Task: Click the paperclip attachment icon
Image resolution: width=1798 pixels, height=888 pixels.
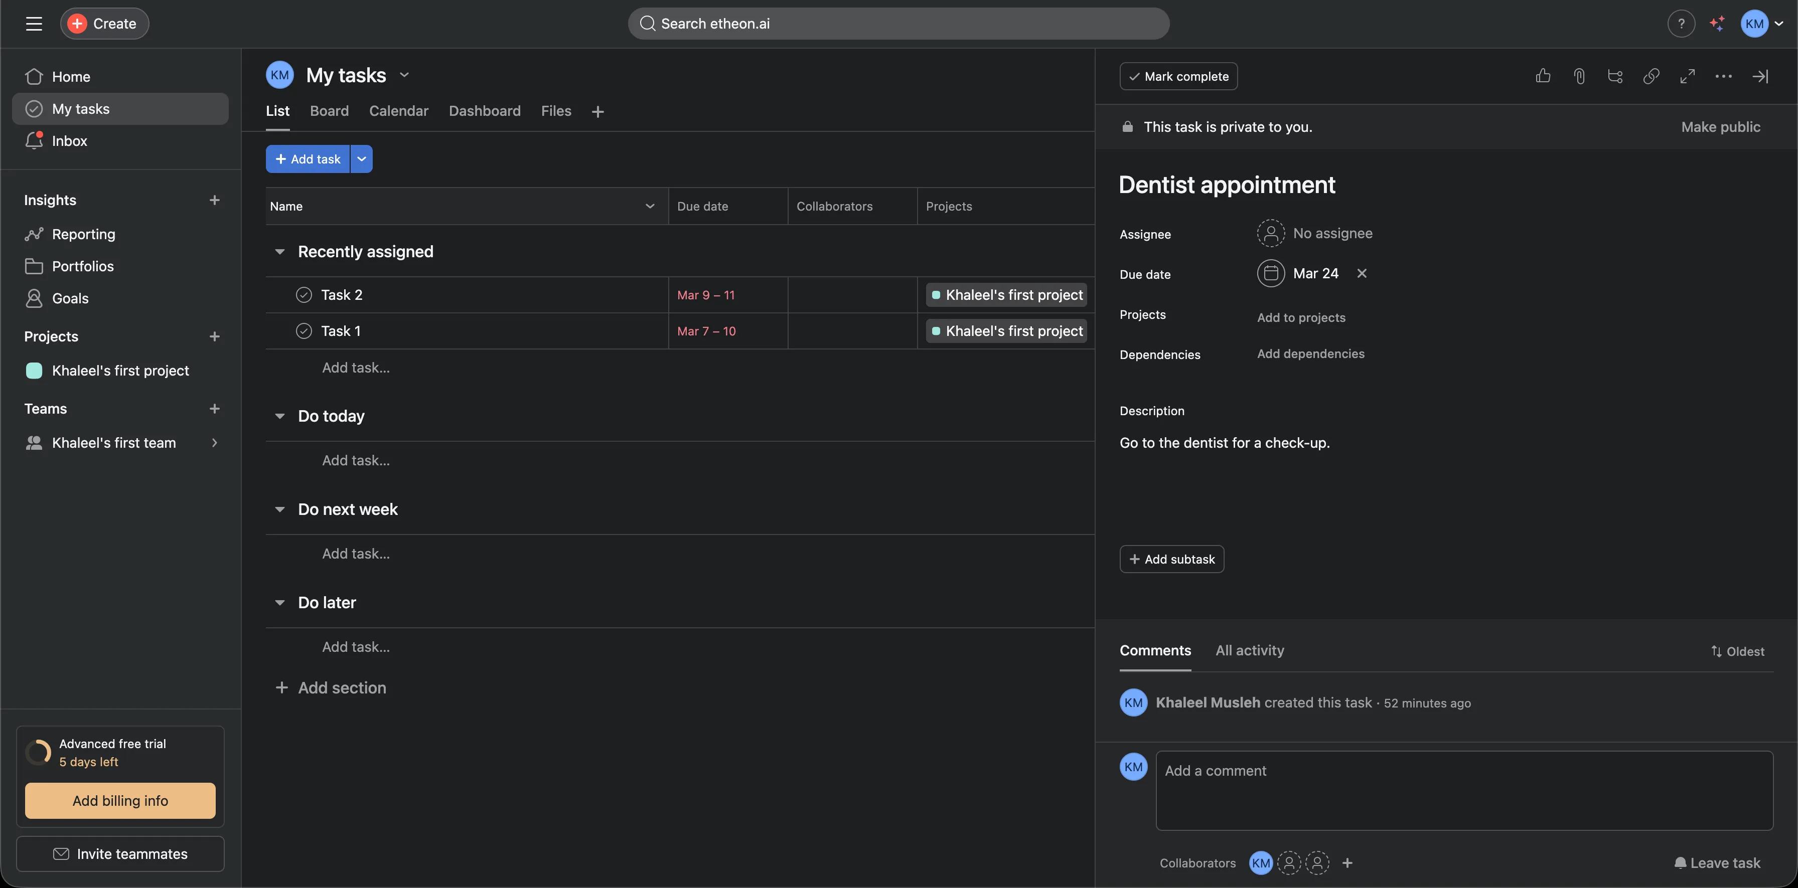Action: pos(1579,76)
